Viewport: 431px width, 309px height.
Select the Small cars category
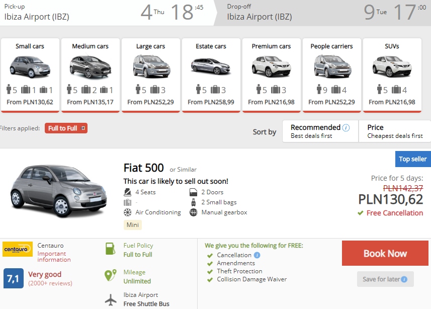pos(30,74)
